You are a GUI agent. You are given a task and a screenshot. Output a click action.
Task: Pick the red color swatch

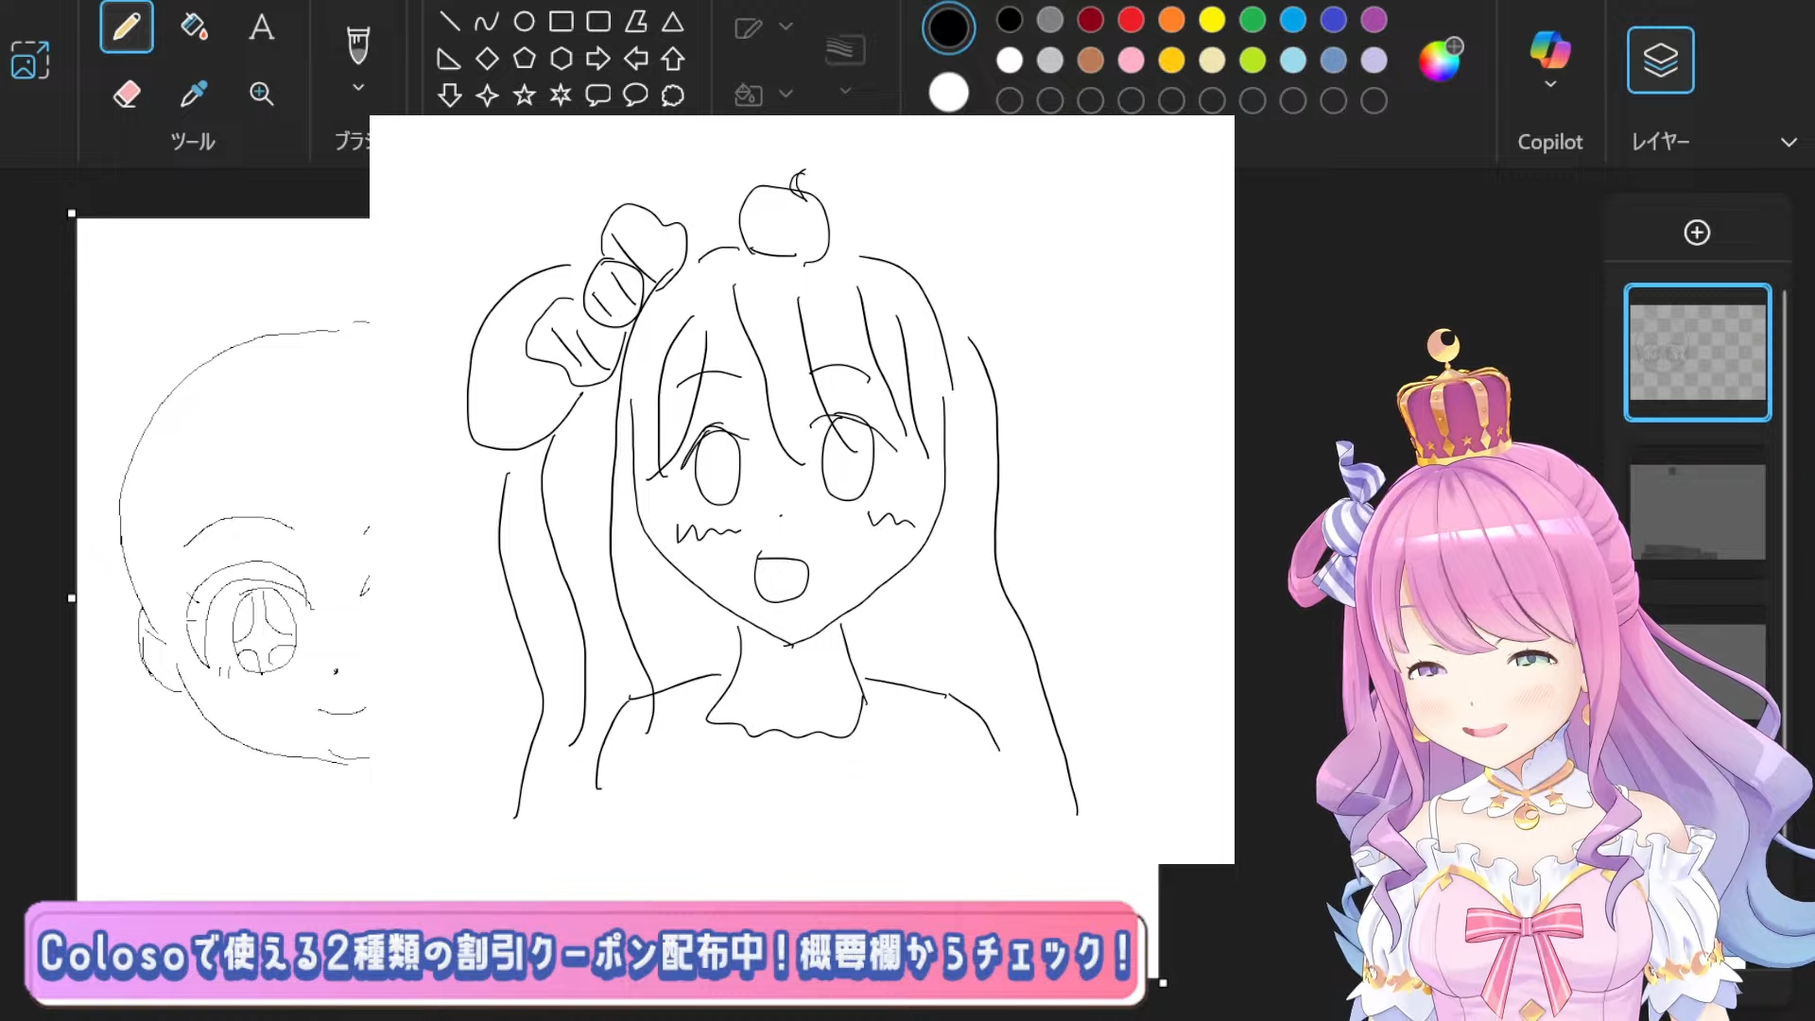pos(1131,19)
